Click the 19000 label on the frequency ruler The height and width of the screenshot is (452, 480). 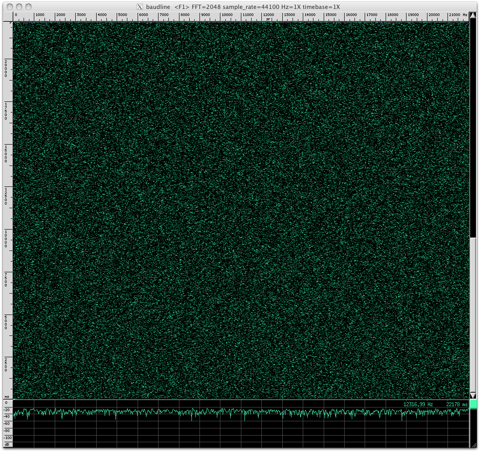(x=413, y=15)
